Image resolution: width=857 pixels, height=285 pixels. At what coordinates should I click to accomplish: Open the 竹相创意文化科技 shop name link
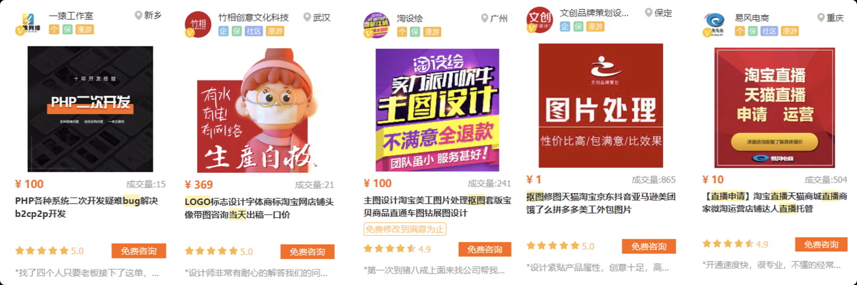pos(253,17)
